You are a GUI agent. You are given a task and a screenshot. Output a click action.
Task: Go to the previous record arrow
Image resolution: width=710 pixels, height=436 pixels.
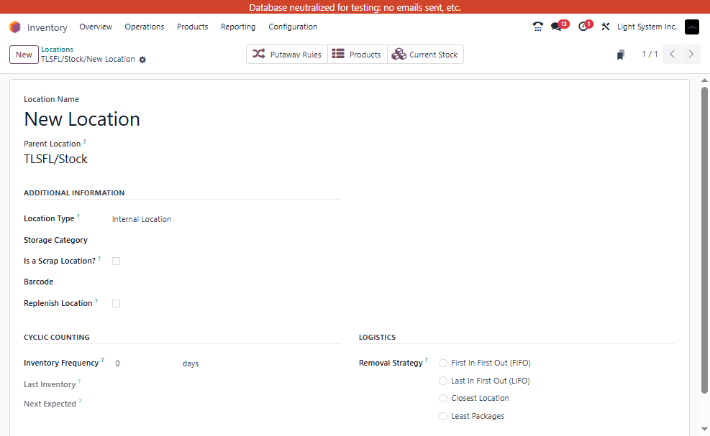point(672,55)
